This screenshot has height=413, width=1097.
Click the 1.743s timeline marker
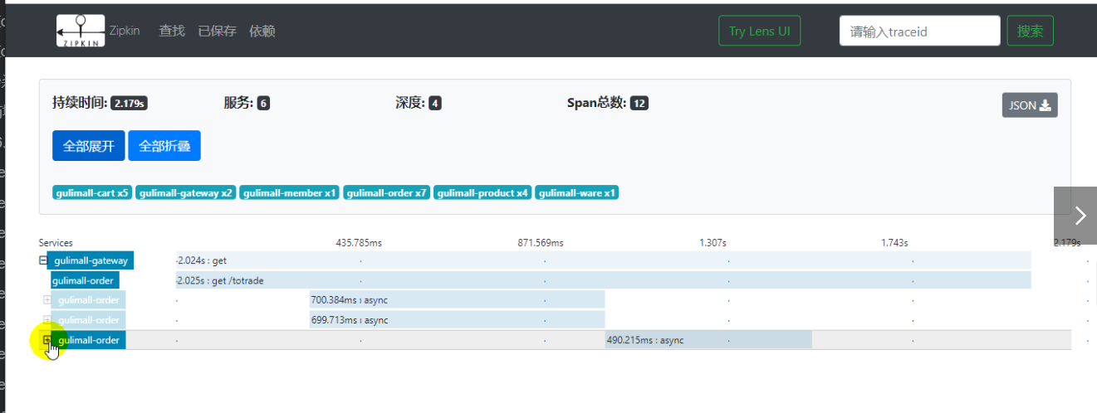pyautogui.click(x=894, y=243)
